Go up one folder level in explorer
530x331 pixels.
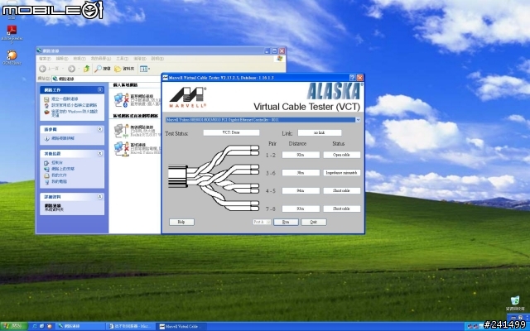tap(86, 69)
